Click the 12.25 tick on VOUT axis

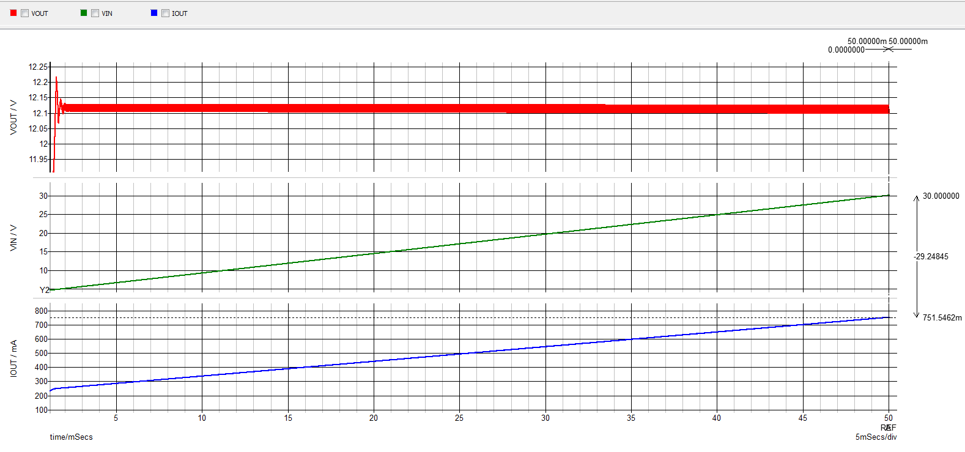coord(38,67)
